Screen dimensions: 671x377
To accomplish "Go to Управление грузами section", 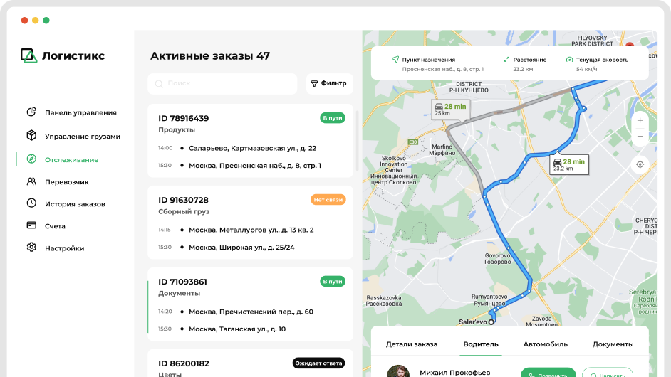I will (83, 137).
